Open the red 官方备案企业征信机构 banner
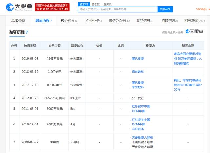Image resolution: width=210 pixels, height=153 pixels. point(52,7)
